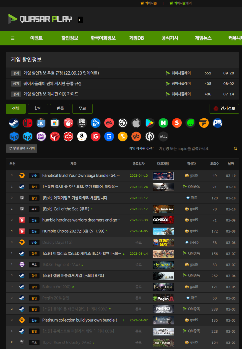The height and width of the screenshot is (349, 242).
Task: Open the hamburger menu icon
Action: pos(13,38)
